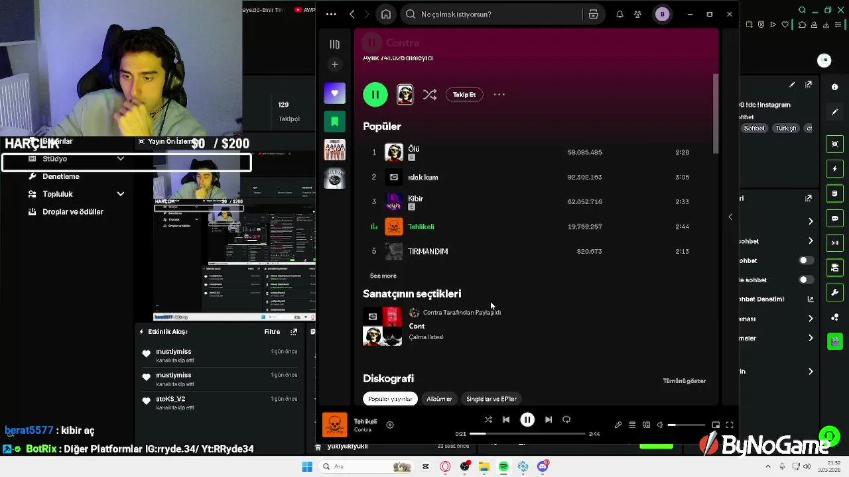Screen dimensions: 849x477
Task: Open Spotify notifications bell
Action: click(620, 14)
